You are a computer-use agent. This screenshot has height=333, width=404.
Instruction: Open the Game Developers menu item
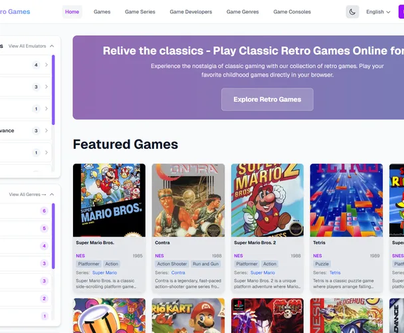tap(191, 12)
